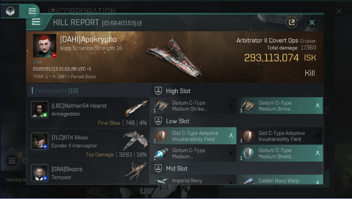Open the top-left round menu button
This screenshot has height=199, width=352.
click(33, 11)
